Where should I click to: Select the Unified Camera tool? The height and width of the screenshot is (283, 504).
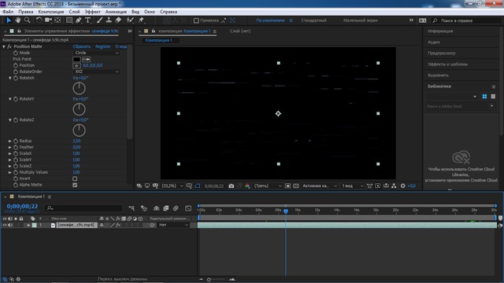click(48, 20)
